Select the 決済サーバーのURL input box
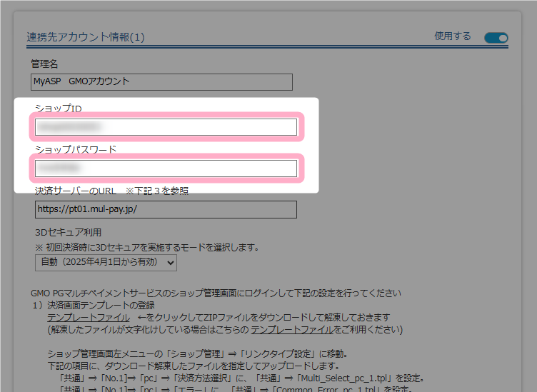 tap(166, 210)
